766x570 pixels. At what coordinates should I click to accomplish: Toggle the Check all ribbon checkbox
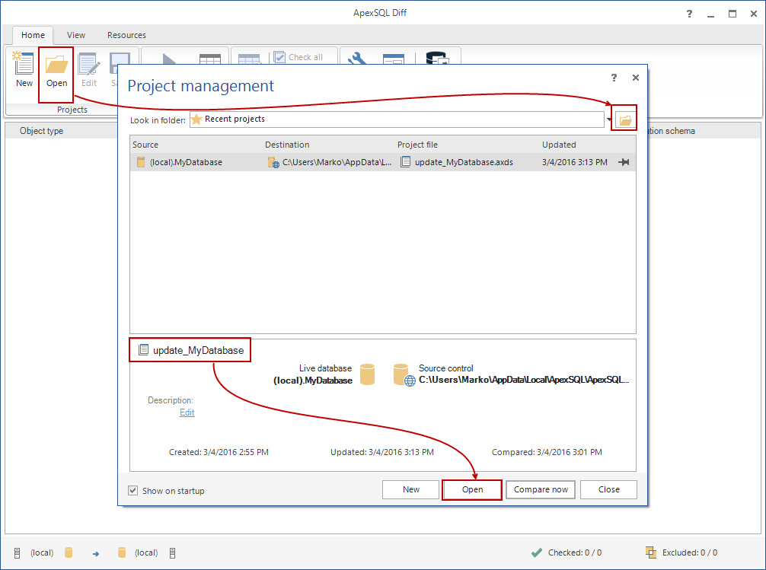coord(279,57)
